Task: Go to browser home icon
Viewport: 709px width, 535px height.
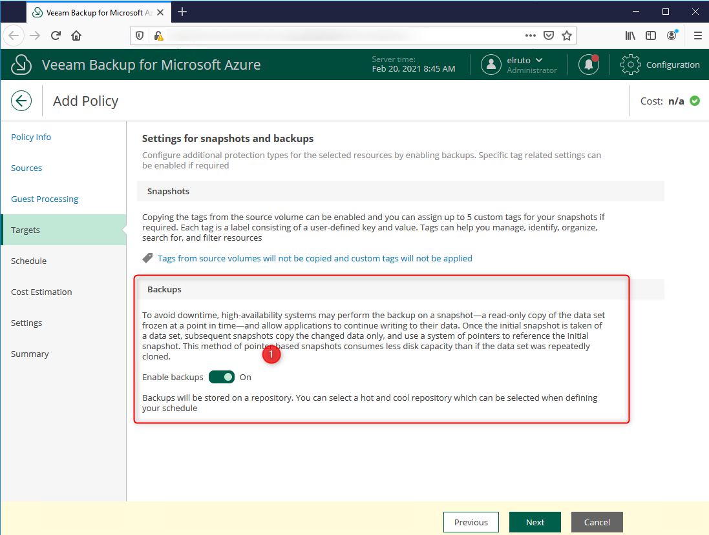Action: point(76,35)
